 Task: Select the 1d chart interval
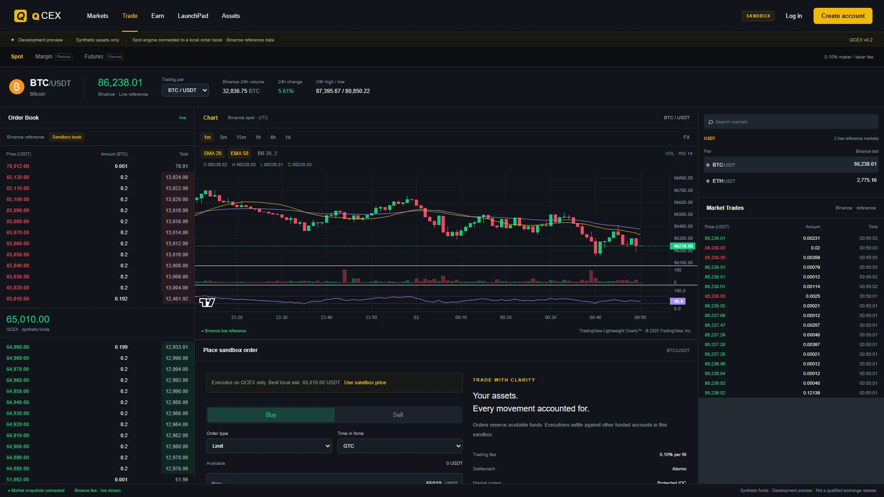click(x=288, y=137)
